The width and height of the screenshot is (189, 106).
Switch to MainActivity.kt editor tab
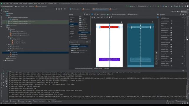(x=75, y=9)
